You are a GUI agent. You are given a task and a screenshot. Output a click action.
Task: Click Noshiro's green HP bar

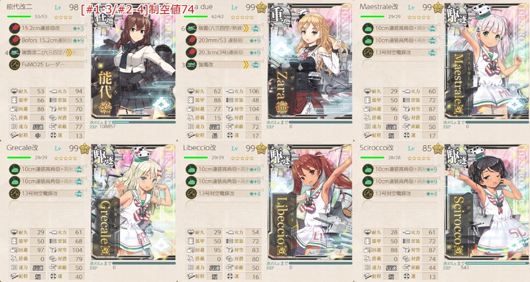19,16
